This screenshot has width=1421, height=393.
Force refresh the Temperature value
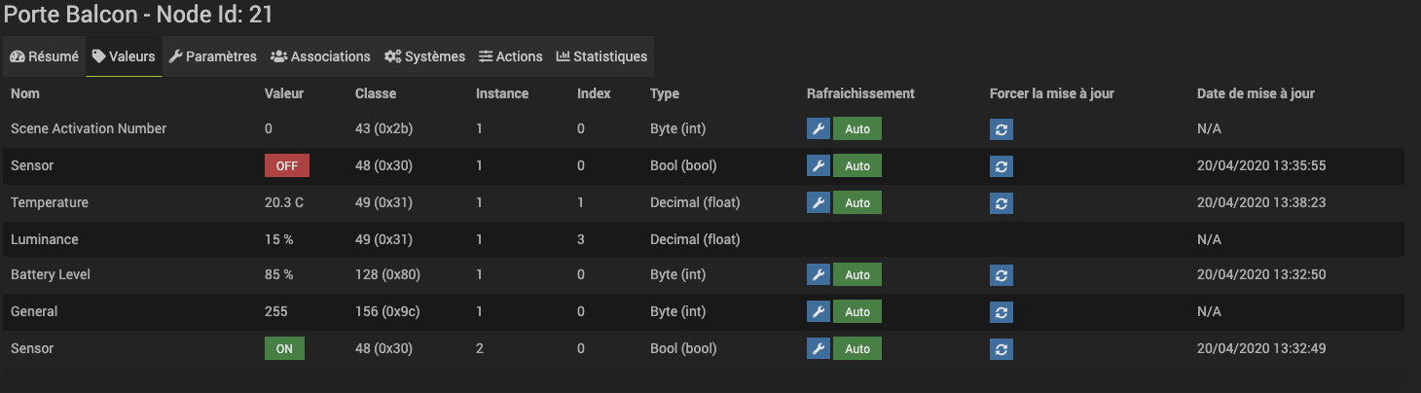(x=1002, y=202)
